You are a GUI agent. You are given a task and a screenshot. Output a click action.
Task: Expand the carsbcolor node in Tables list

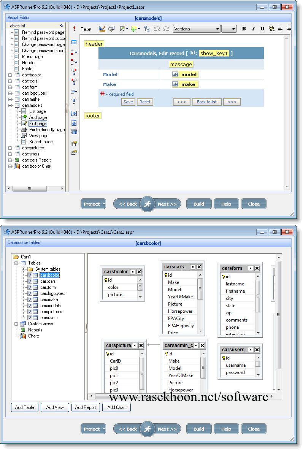[10, 75]
